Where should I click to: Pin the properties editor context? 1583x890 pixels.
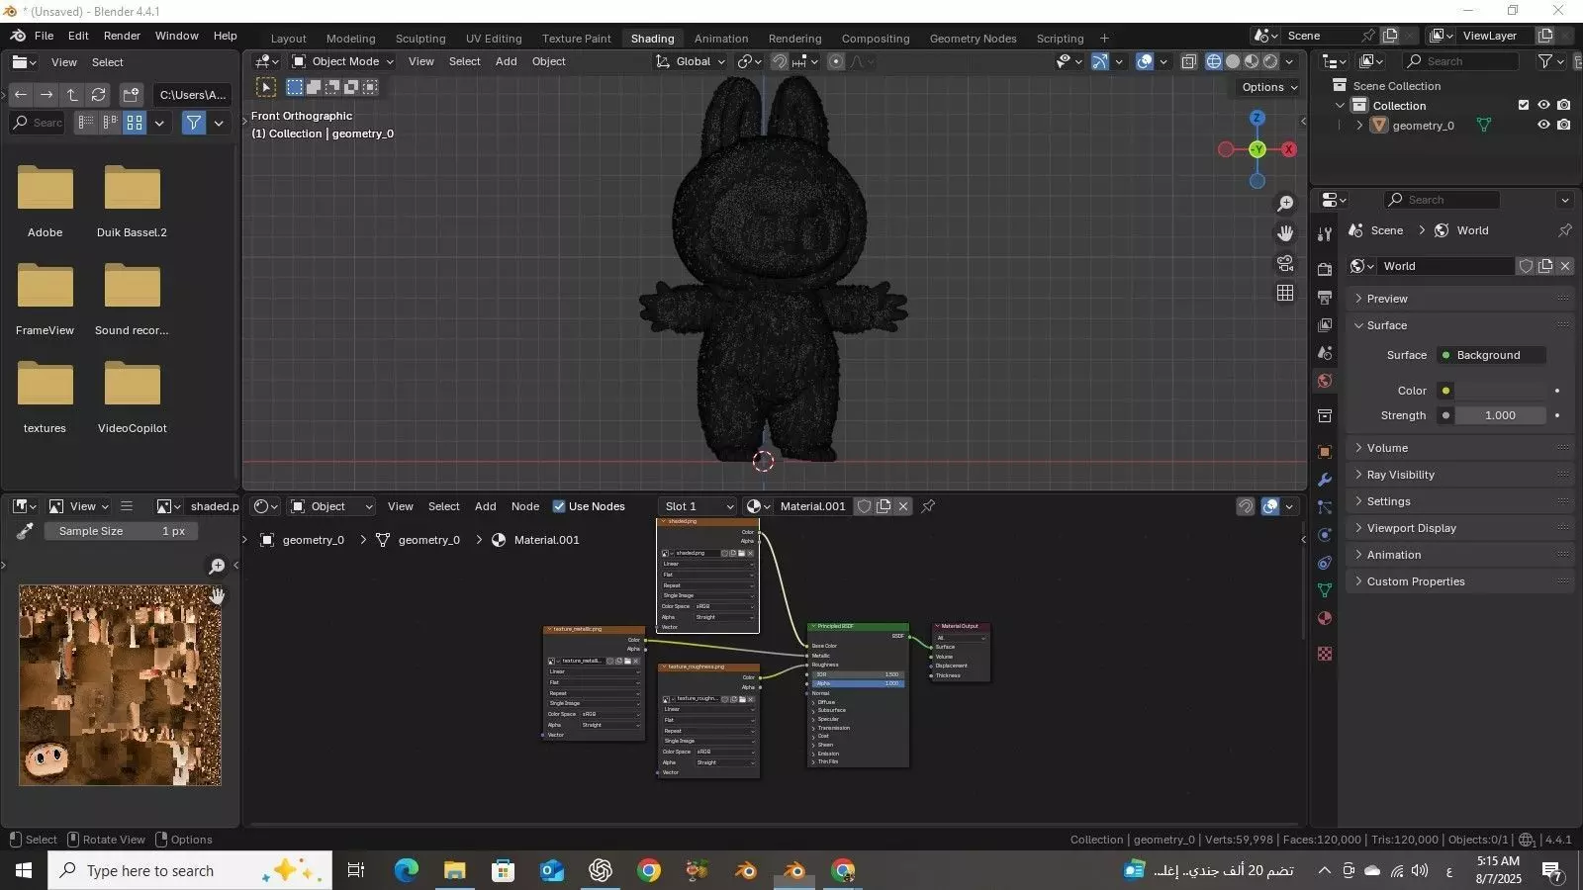coord(1564,230)
